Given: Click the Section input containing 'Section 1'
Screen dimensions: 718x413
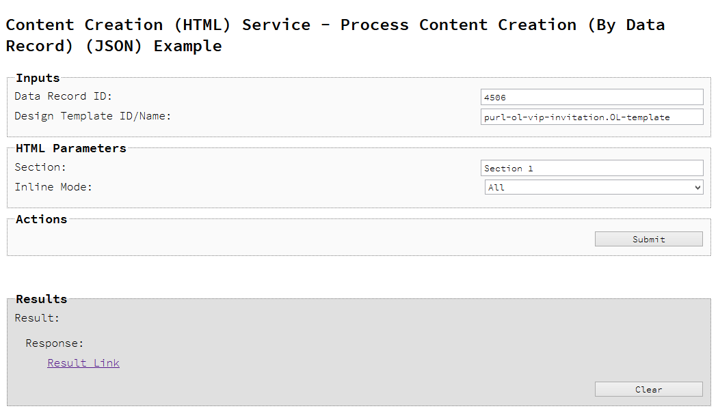Looking at the screenshot, I should 591,168.
